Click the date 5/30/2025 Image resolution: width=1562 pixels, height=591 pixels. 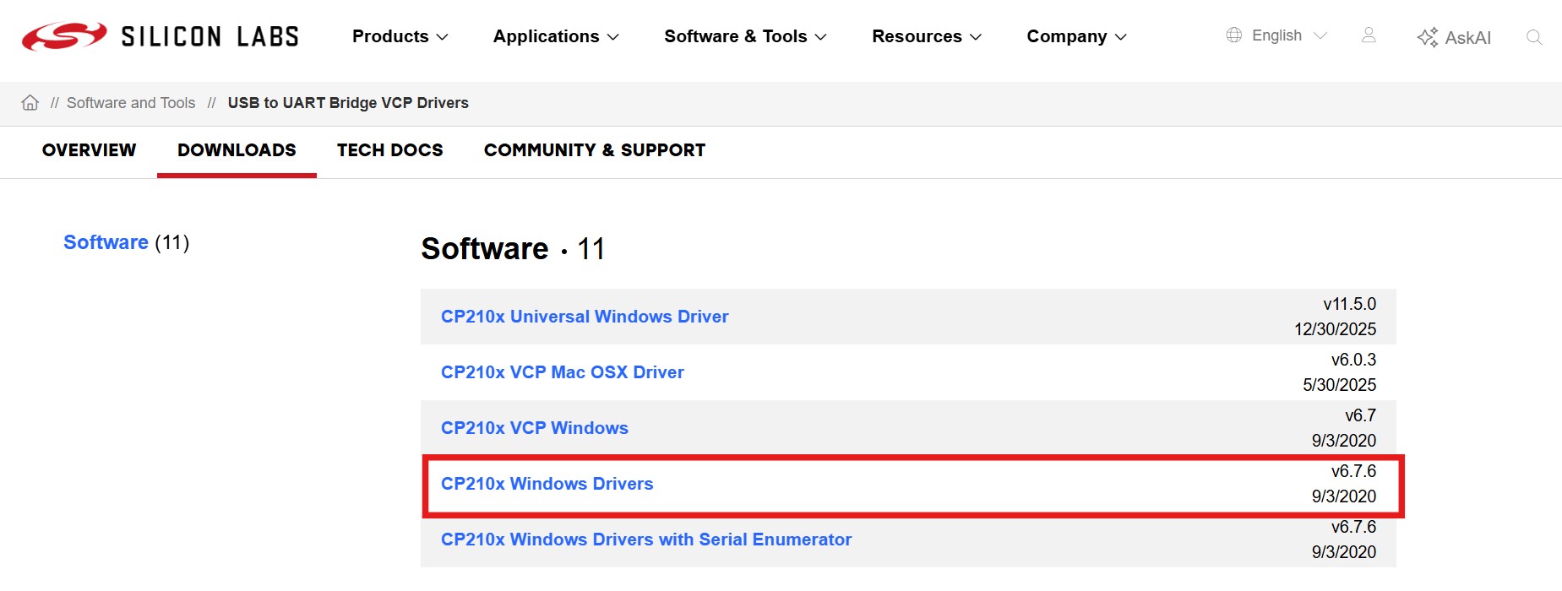click(x=1340, y=385)
